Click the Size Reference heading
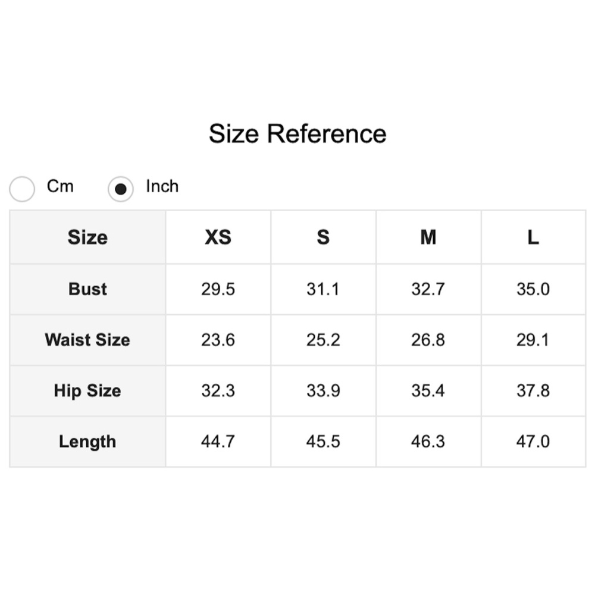The width and height of the screenshot is (595, 595). (297, 133)
